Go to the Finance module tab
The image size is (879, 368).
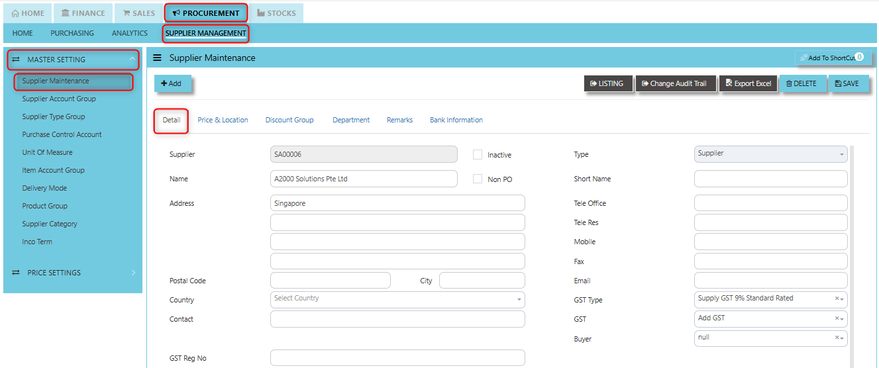pyautogui.click(x=83, y=13)
